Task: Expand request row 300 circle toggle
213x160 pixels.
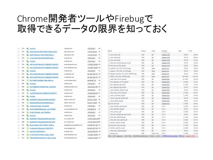Action: click(19, 135)
